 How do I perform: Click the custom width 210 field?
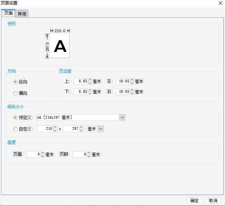45,129
